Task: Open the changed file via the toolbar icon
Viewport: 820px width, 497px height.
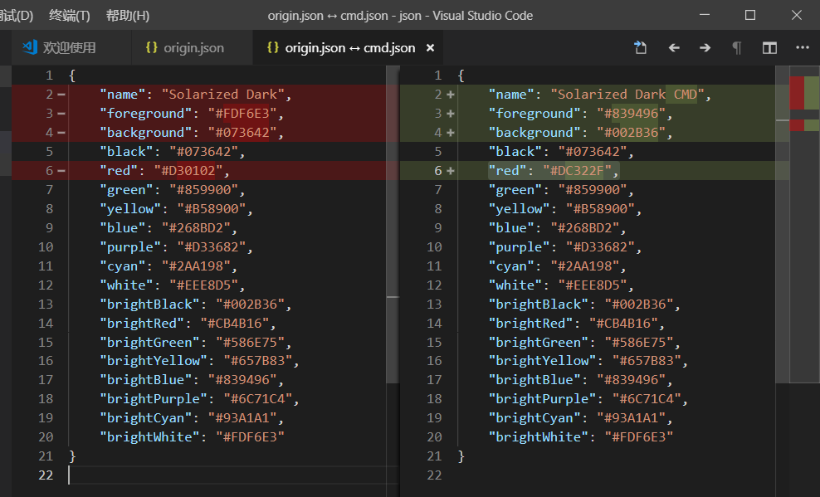Action: pos(640,48)
